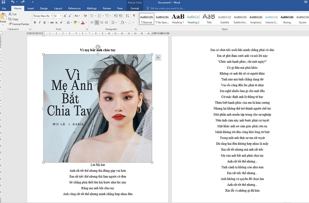This screenshot has height=203, width=309.
Task: Cut the selection
Action: [13, 14]
